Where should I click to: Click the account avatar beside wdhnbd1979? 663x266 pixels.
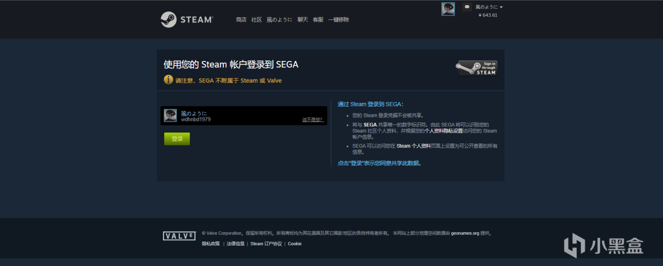click(170, 116)
